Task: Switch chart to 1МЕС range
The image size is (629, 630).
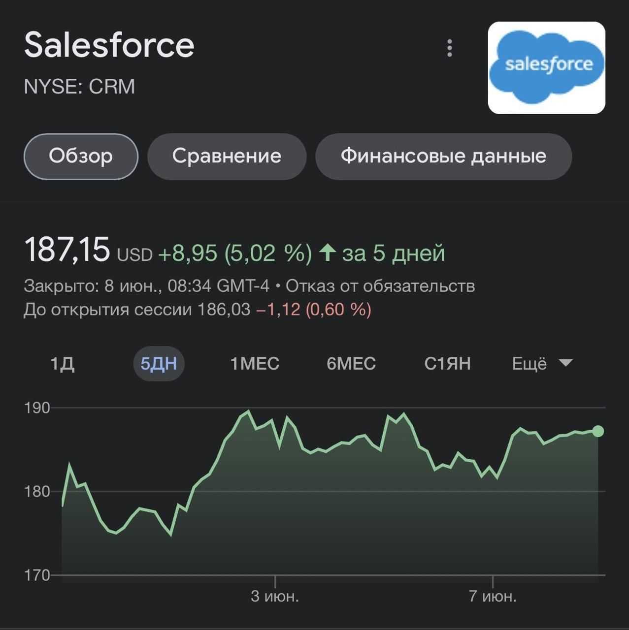Action: point(255,364)
